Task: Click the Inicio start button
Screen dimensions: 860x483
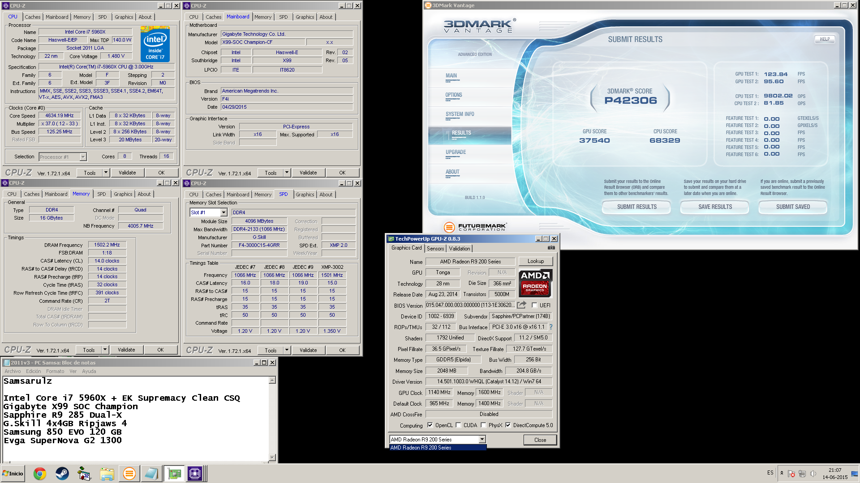Action: tap(13, 474)
